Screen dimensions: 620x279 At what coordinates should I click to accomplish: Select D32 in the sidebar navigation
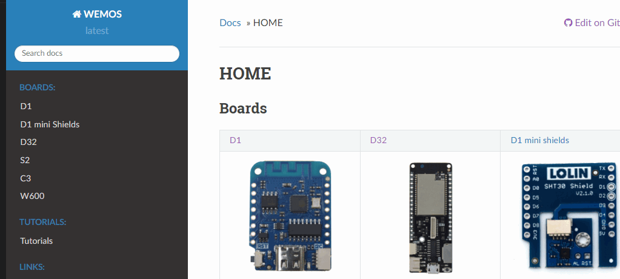pos(28,142)
